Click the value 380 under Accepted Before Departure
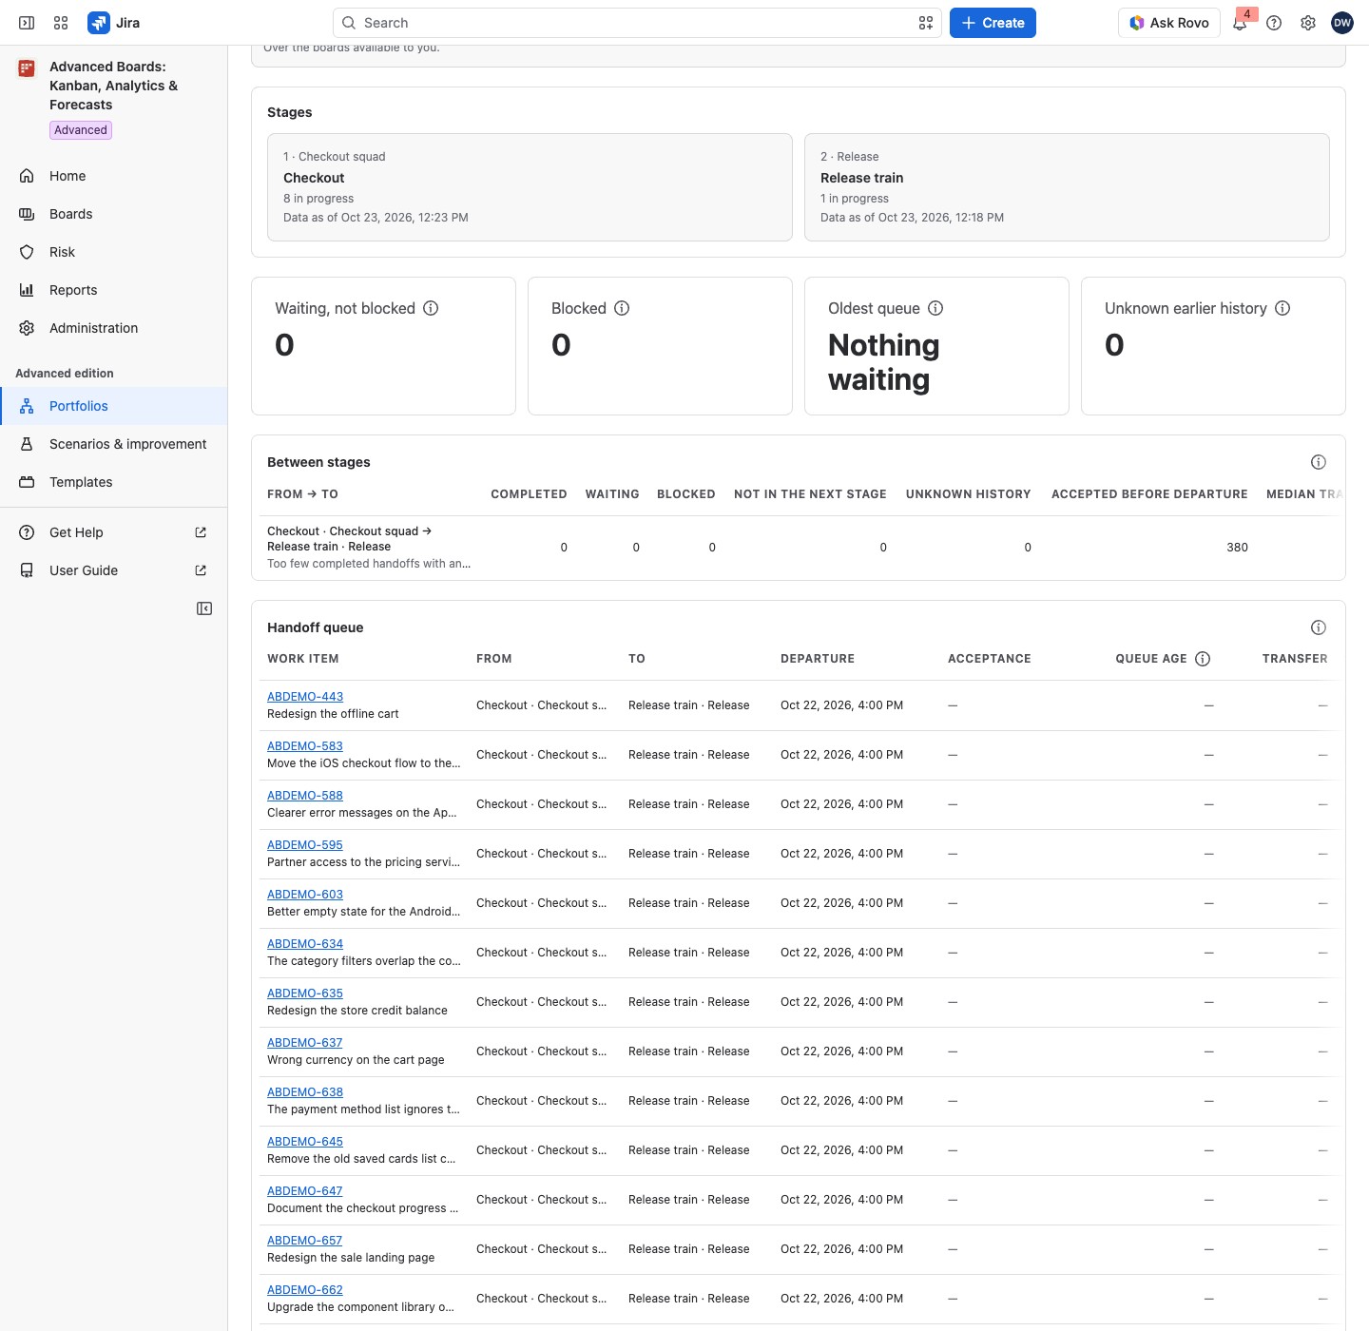The width and height of the screenshot is (1369, 1331). (x=1237, y=548)
